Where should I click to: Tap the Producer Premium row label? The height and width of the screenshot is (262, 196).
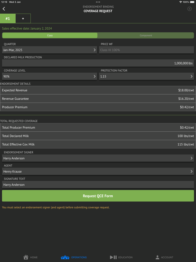(x=15, y=107)
